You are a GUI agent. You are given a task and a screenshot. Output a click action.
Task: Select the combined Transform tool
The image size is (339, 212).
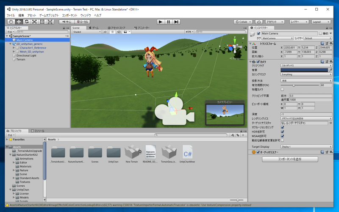[50, 22]
